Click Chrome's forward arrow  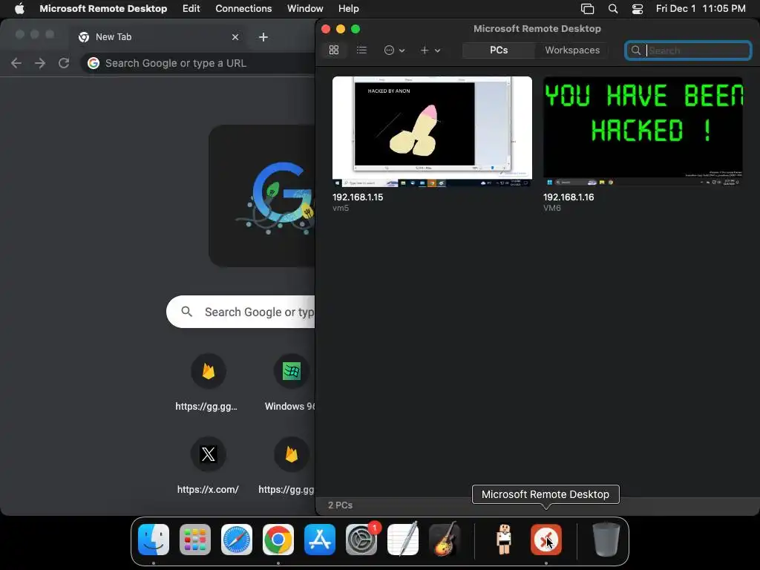coord(40,63)
